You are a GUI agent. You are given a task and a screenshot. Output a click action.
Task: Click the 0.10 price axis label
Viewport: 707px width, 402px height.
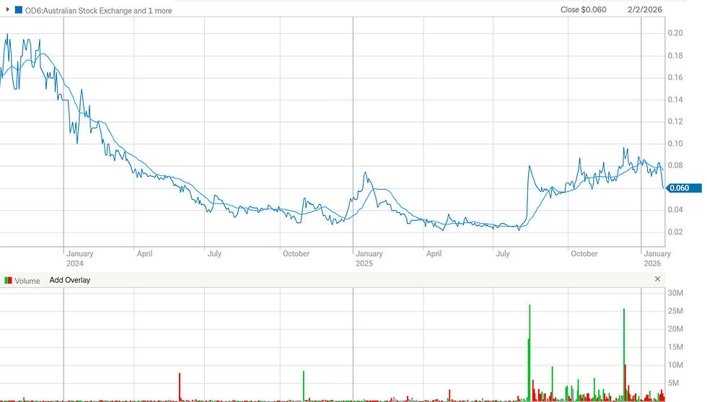[x=675, y=144]
